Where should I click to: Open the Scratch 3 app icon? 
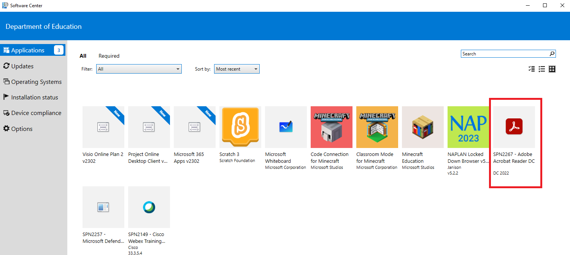pyautogui.click(x=240, y=127)
